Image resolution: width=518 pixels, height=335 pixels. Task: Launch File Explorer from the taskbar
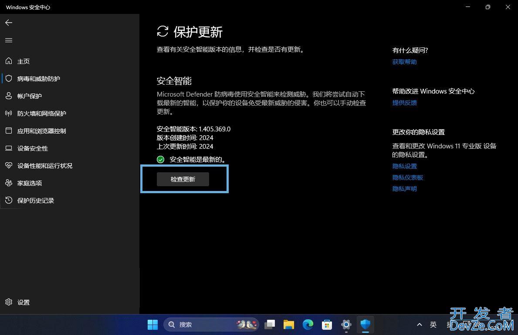(289, 325)
